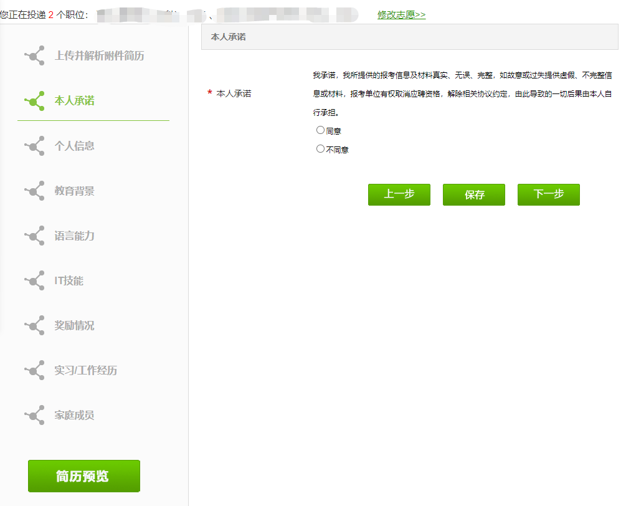
Task: Go to the 教育背景 step
Action: (74, 191)
